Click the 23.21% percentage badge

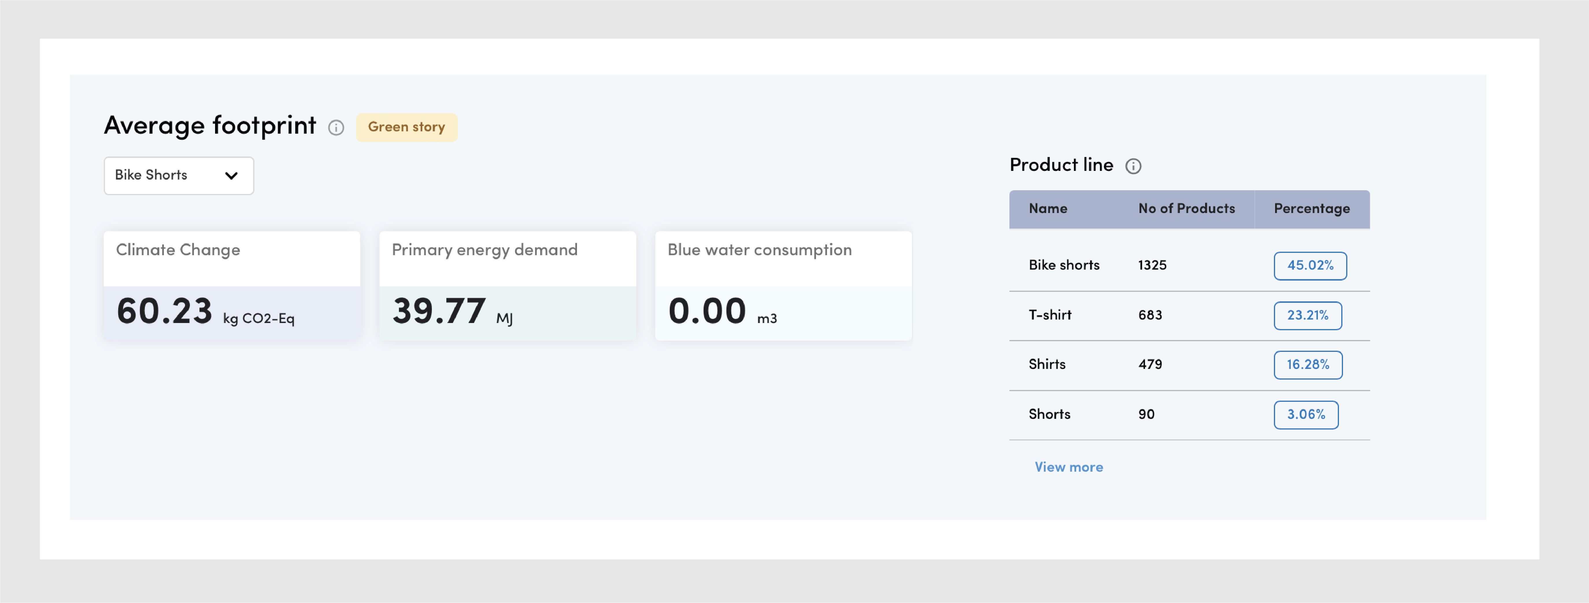click(1307, 315)
